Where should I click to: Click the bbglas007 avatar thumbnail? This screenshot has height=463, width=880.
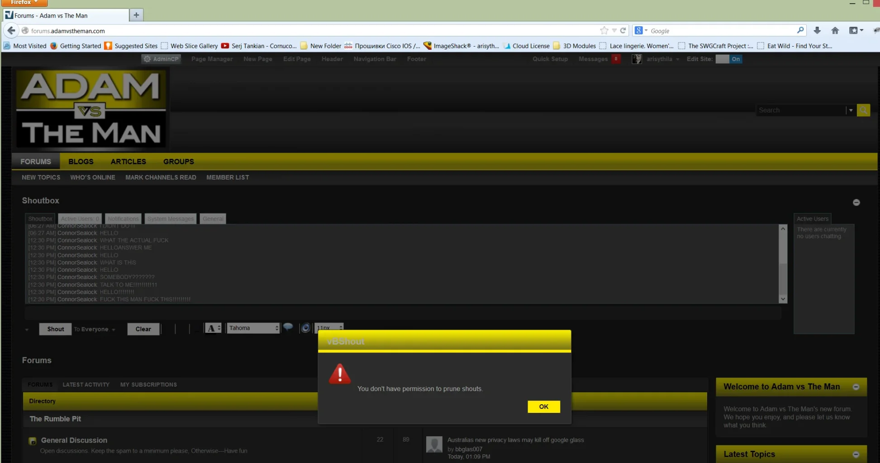434,444
